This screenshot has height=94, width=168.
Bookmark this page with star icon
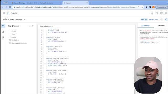pos(142,7)
